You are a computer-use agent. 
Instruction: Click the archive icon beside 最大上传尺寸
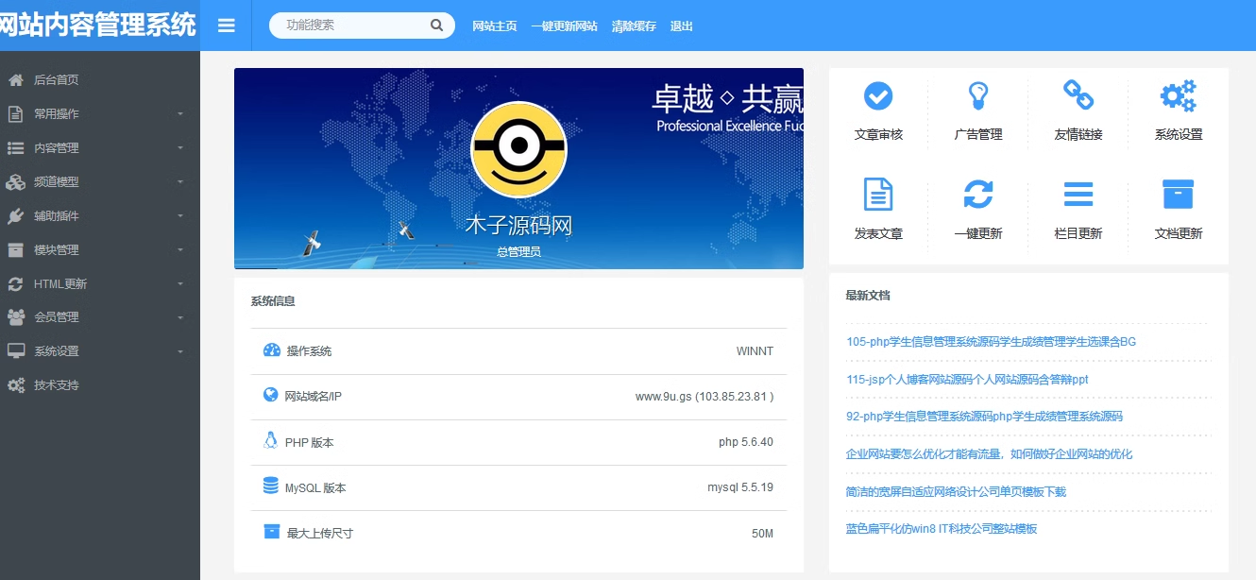(272, 532)
